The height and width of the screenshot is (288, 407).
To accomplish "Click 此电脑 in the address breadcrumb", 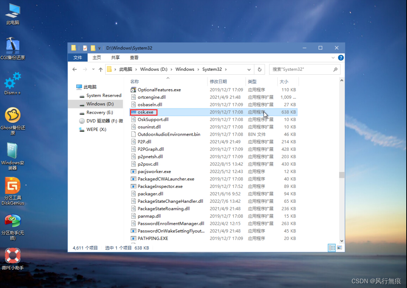I will pyautogui.click(x=126, y=69).
